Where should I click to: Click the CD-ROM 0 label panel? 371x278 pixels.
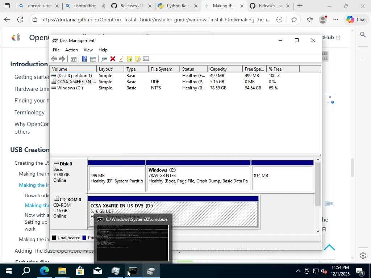69,211
